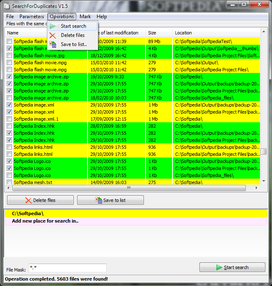The width and height of the screenshot is (272, 286).
Task: Choose Delete files from Operations menu
Action: (x=73, y=35)
